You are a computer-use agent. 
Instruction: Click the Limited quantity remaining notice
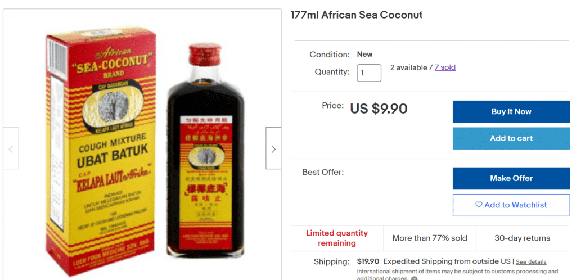337,238
